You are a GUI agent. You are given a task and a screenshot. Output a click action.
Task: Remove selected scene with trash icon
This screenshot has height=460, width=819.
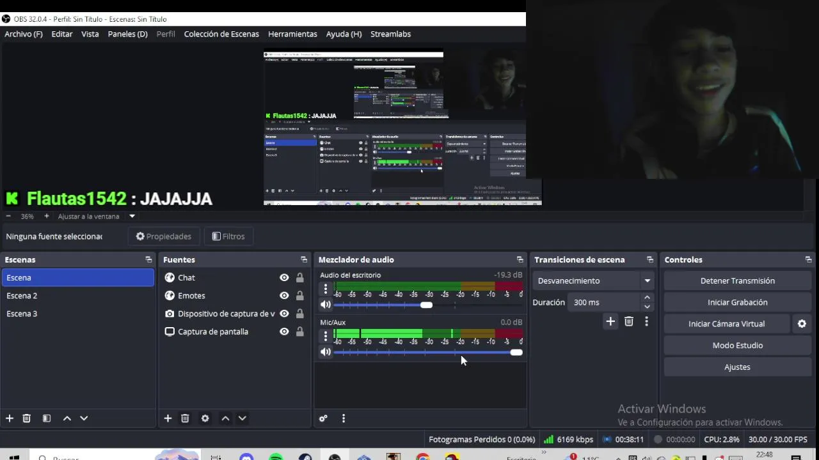[x=27, y=418]
